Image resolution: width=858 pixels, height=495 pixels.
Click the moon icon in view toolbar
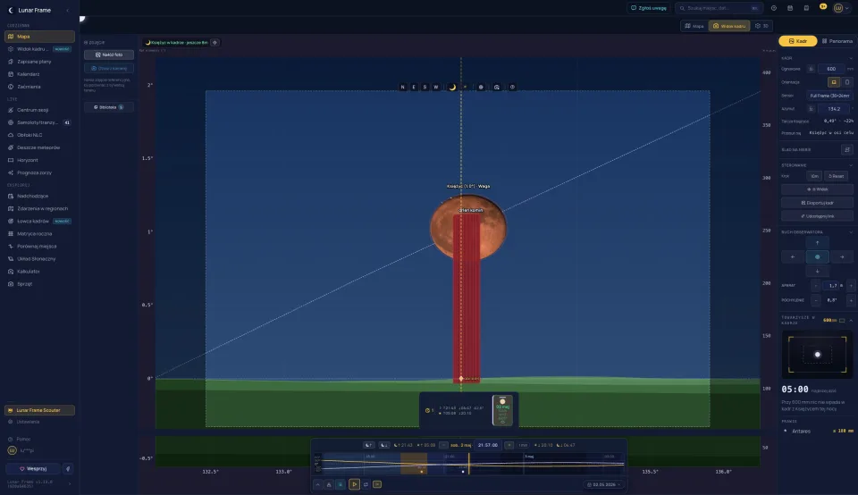(x=452, y=87)
